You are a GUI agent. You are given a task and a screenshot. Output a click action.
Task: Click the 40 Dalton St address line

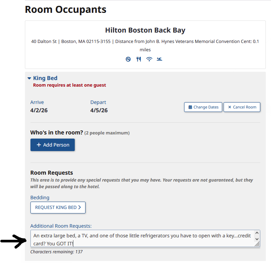tap(71, 42)
